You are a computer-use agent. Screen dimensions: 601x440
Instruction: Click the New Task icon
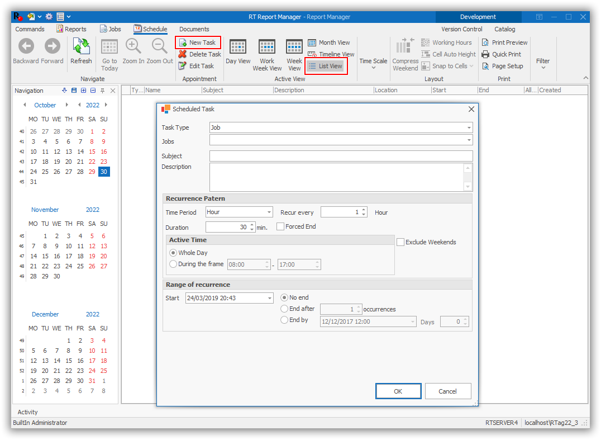(183, 43)
